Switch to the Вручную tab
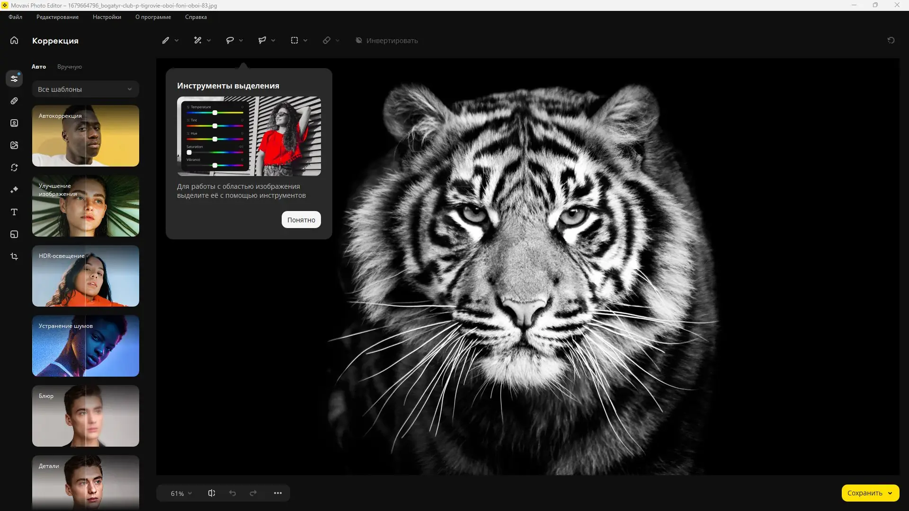 70,67
